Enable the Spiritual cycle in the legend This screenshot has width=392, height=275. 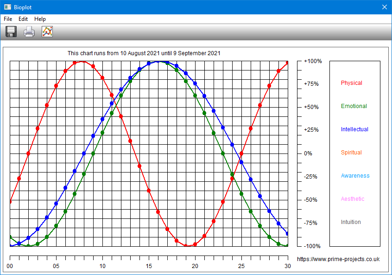coord(351,153)
